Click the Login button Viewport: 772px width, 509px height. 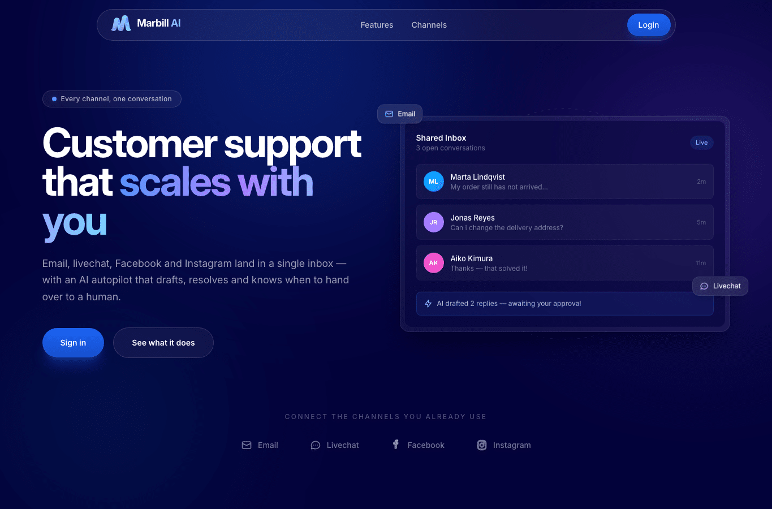(x=649, y=25)
